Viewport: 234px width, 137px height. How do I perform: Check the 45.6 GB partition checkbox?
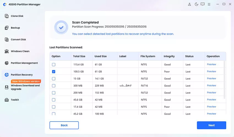point(54,100)
